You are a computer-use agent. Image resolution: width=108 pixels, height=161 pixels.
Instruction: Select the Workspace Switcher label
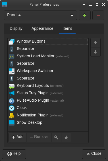click(x=35, y=71)
